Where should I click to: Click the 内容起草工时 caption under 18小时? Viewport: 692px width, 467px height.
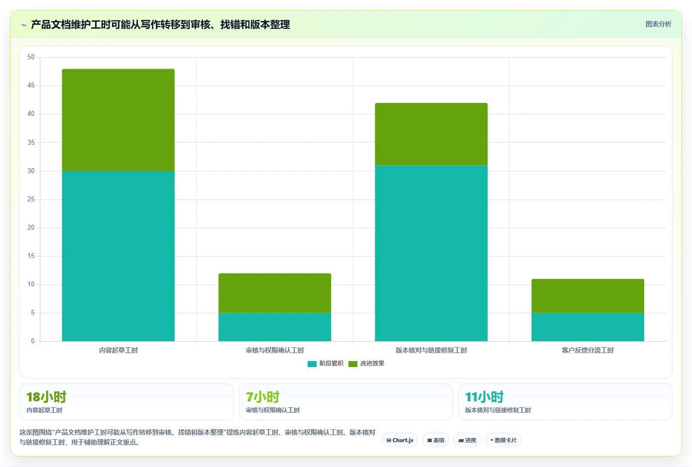pyautogui.click(x=44, y=410)
